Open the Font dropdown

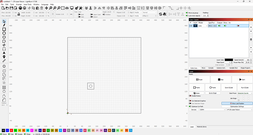click(90, 12)
